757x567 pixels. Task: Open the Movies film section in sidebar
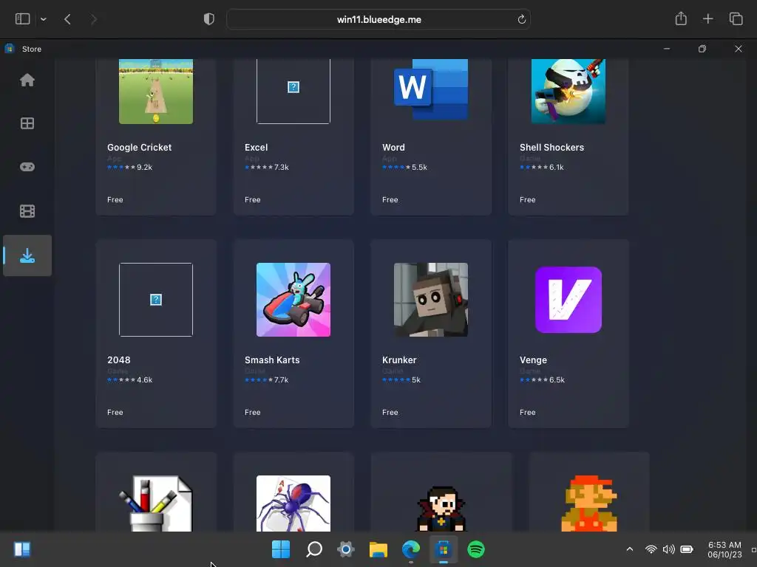[27, 211]
